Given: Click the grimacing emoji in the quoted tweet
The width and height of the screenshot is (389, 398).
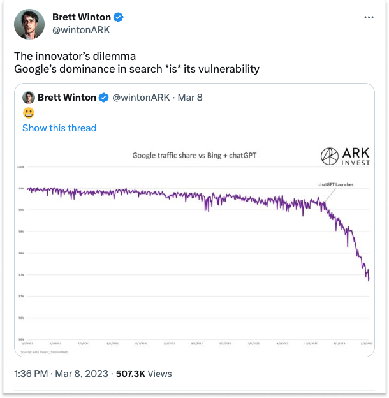Looking at the screenshot, I should [28, 113].
